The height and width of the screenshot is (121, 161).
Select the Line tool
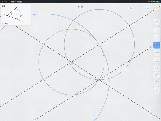[157, 37]
